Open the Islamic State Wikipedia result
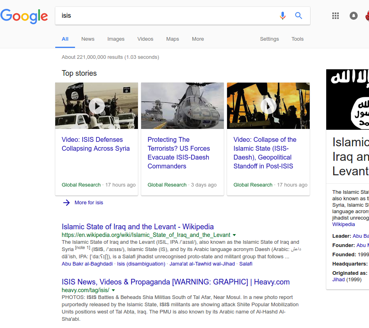Viewport: 369px width, 328px height. (x=138, y=226)
